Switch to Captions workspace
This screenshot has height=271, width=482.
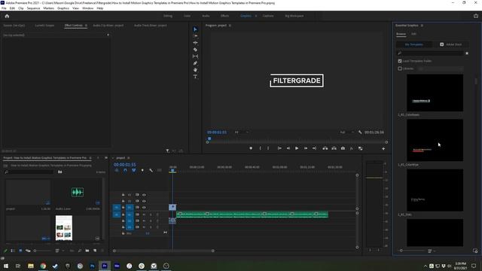[x=268, y=16]
